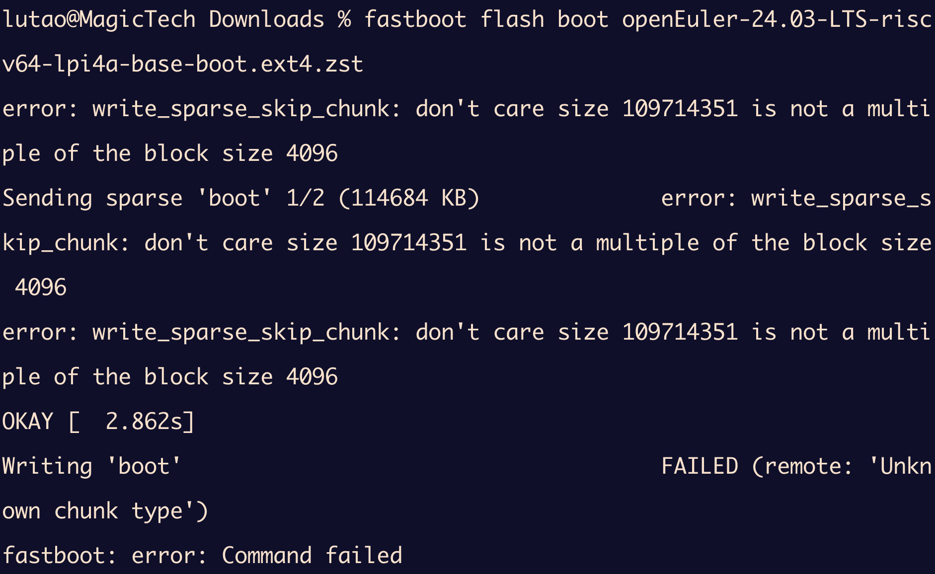Click the unbroken word multiple
The image size is (935, 574).
[x=647, y=243]
